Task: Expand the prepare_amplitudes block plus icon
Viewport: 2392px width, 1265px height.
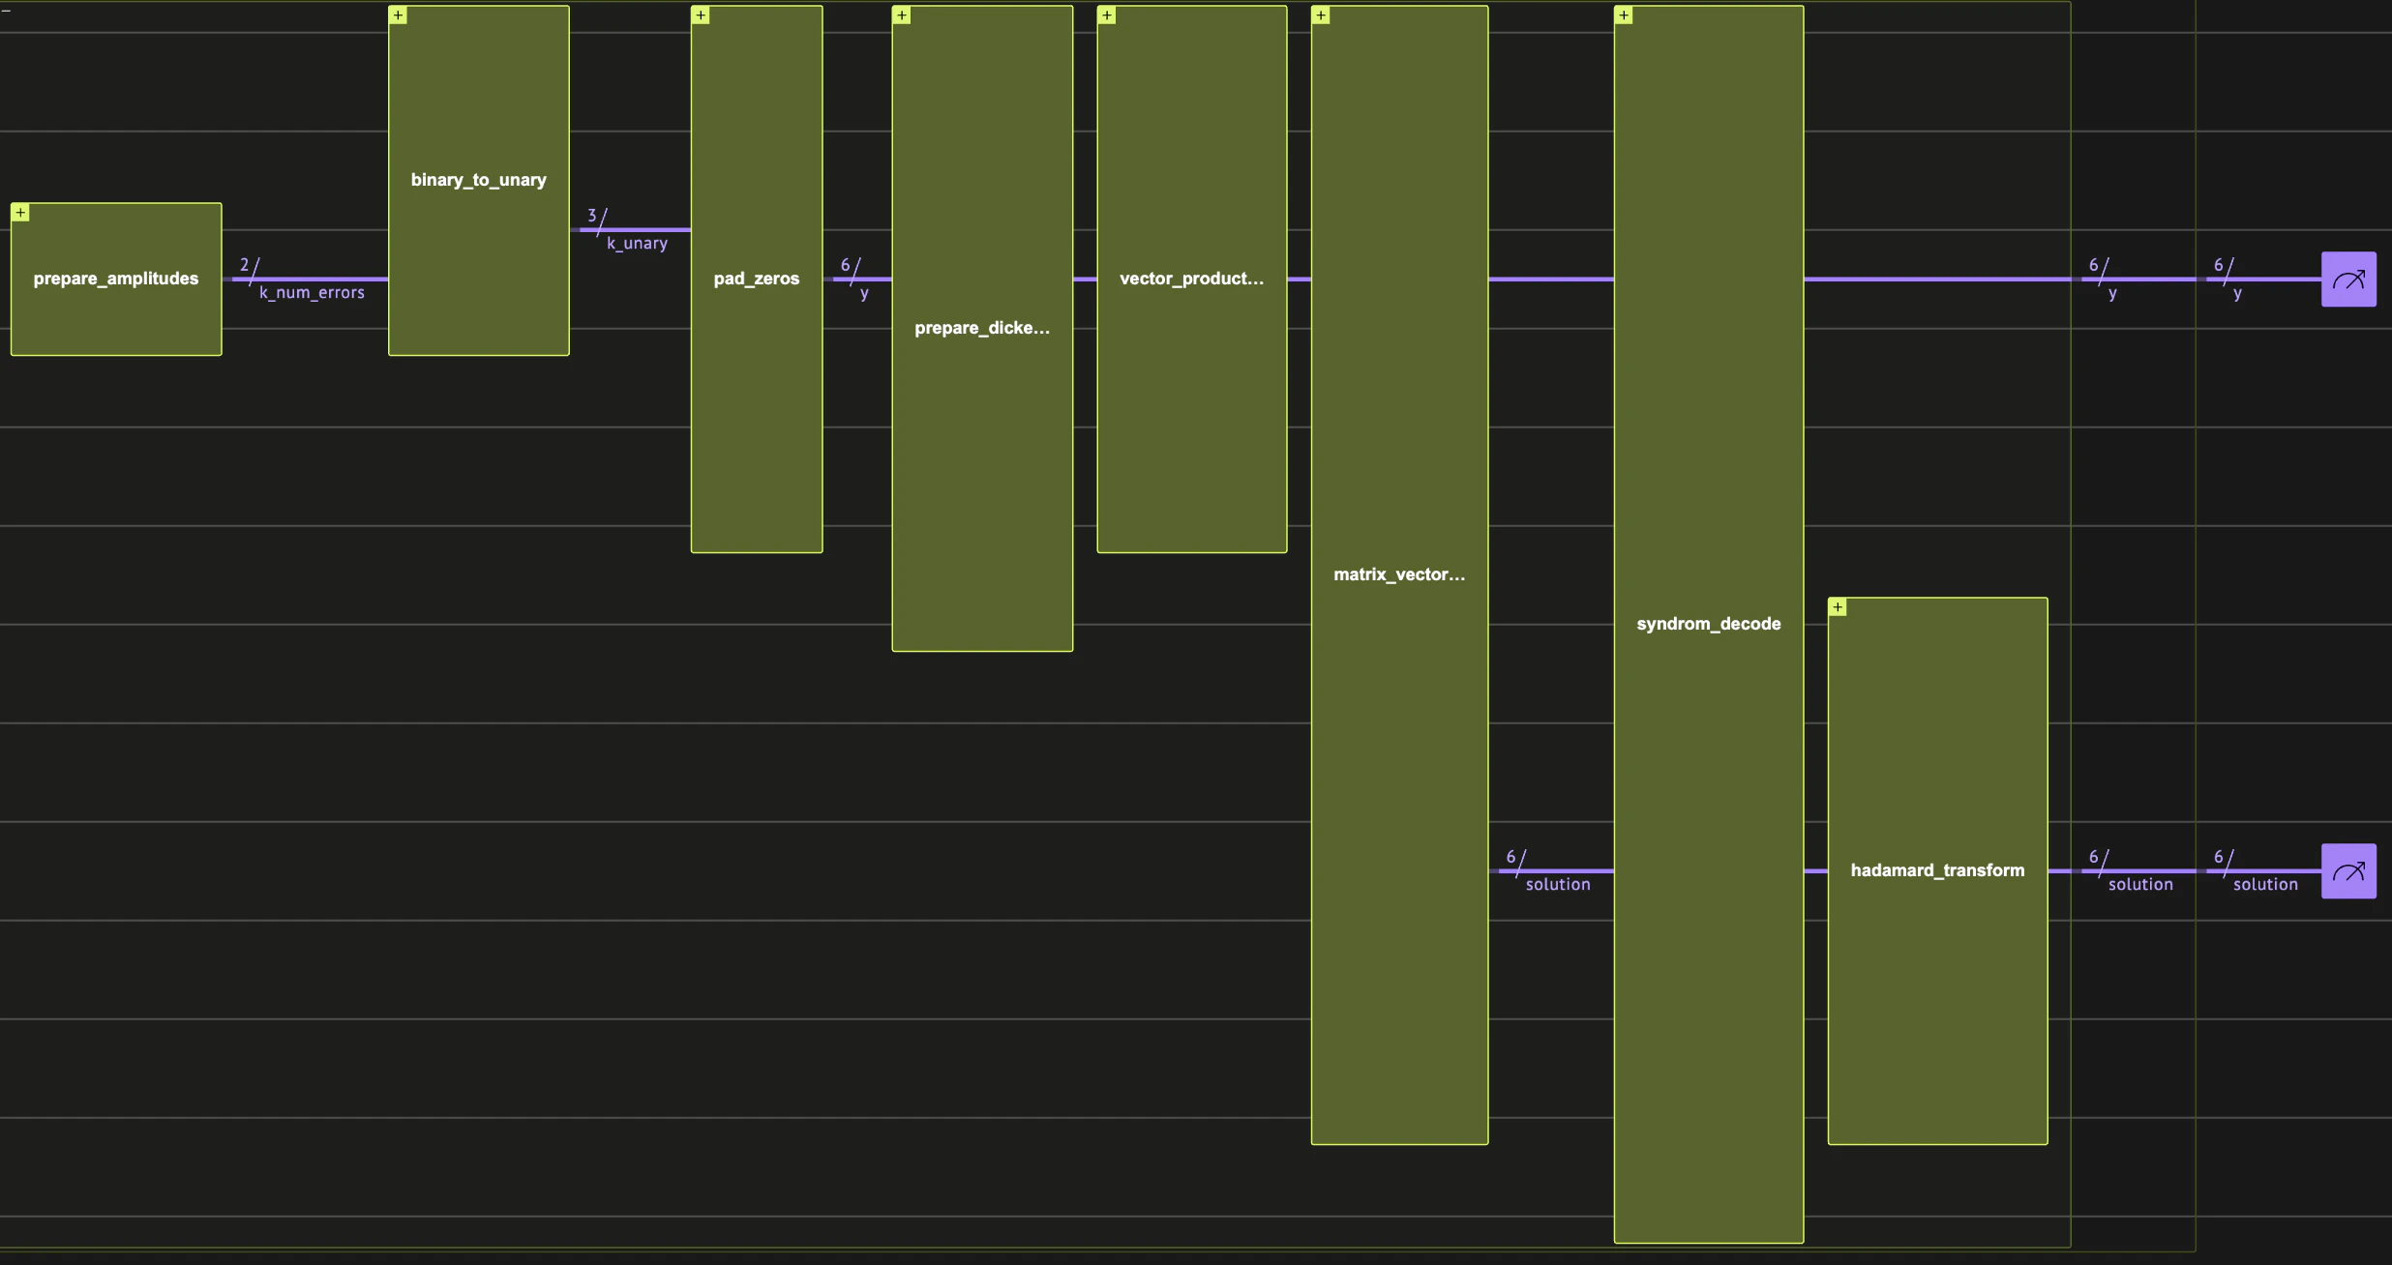Action: click(20, 213)
